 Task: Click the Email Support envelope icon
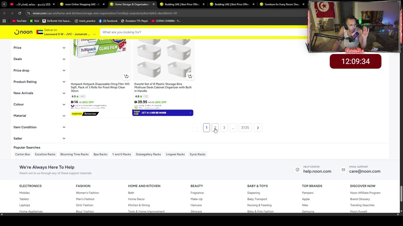click(x=343, y=170)
